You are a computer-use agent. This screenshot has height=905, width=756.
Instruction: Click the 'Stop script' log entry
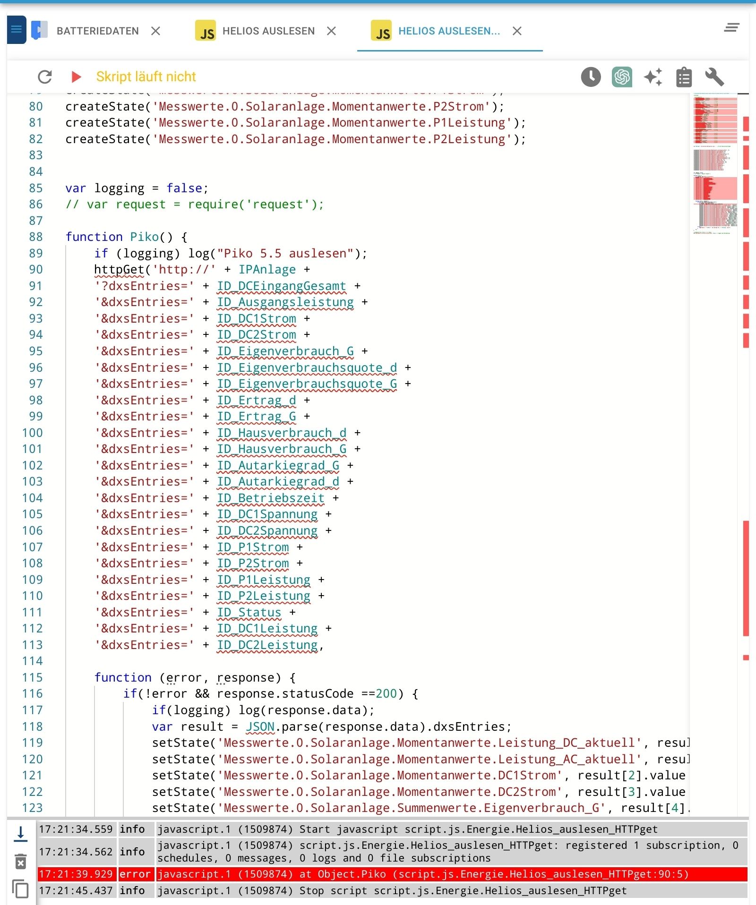coord(392,890)
